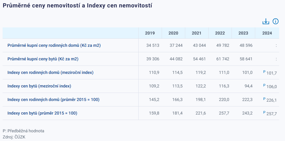Image resolution: width=285 pixels, height=141 pixels.
Task: Click the 'Zdroj: ČÚZK' source text
Action: tap(14, 137)
